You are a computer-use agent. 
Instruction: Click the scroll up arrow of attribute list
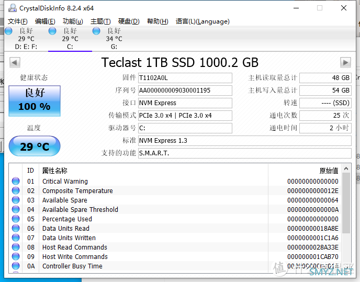click(x=346, y=169)
